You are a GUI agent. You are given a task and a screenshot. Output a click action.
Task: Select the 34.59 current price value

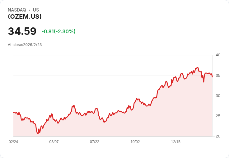pos(22,31)
